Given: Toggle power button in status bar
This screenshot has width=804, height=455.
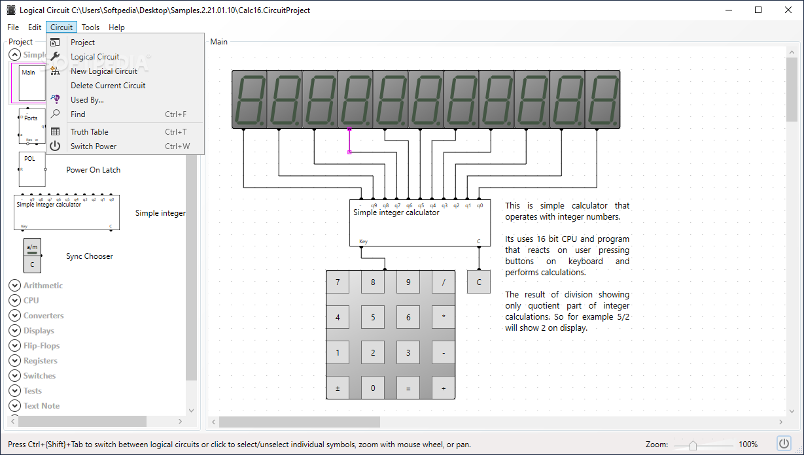Looking at the screenshot, I should coord(784,444).
